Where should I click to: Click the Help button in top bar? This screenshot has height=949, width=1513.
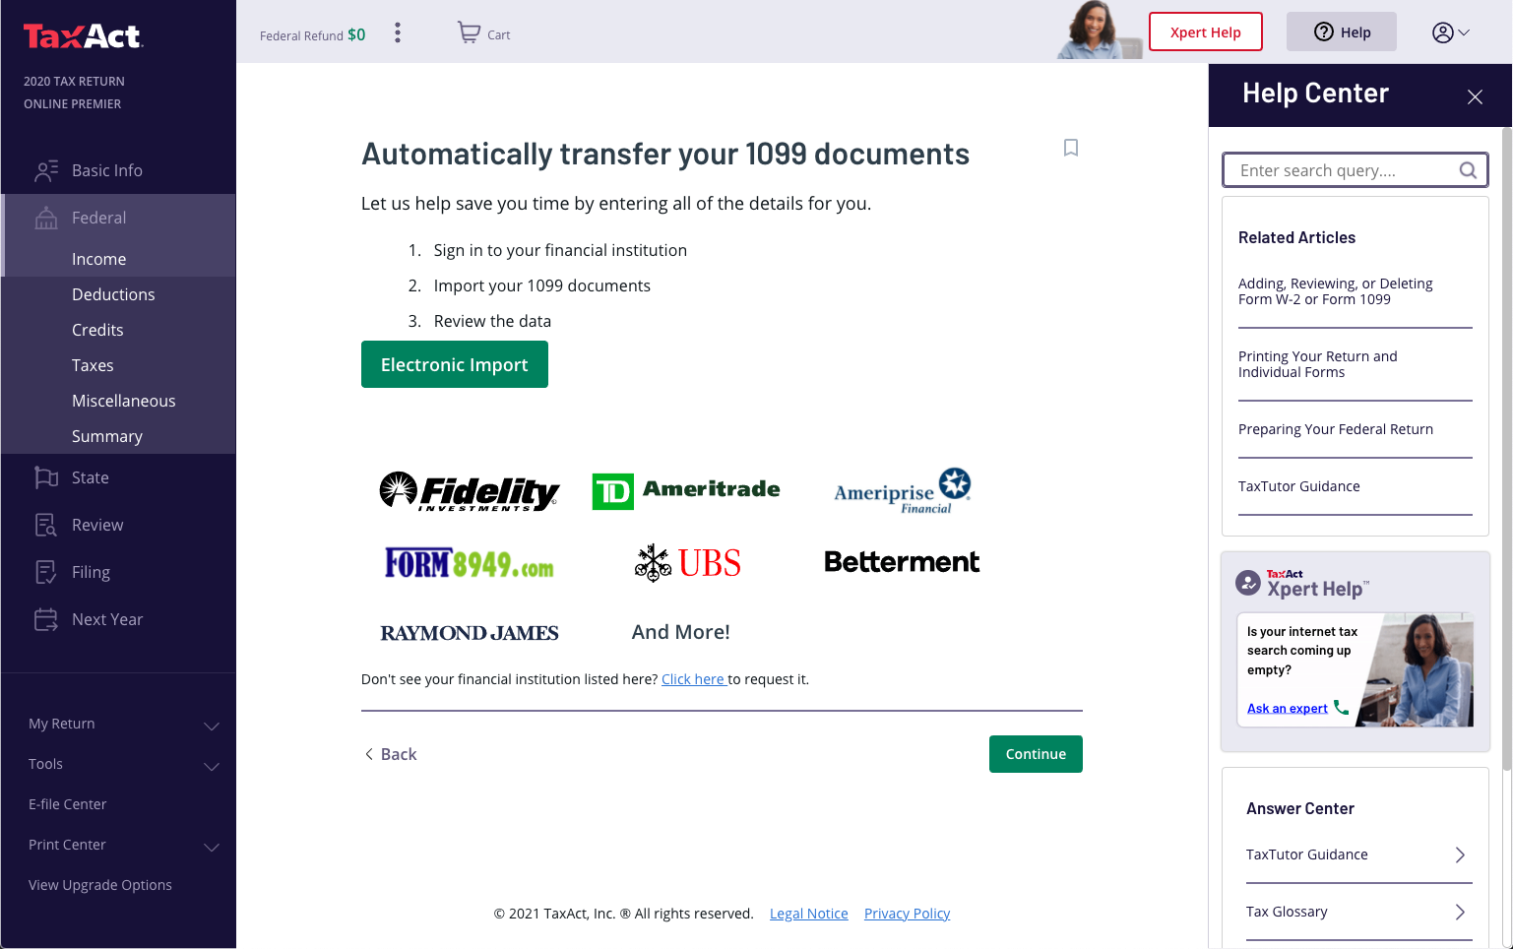click(1342, 32)
